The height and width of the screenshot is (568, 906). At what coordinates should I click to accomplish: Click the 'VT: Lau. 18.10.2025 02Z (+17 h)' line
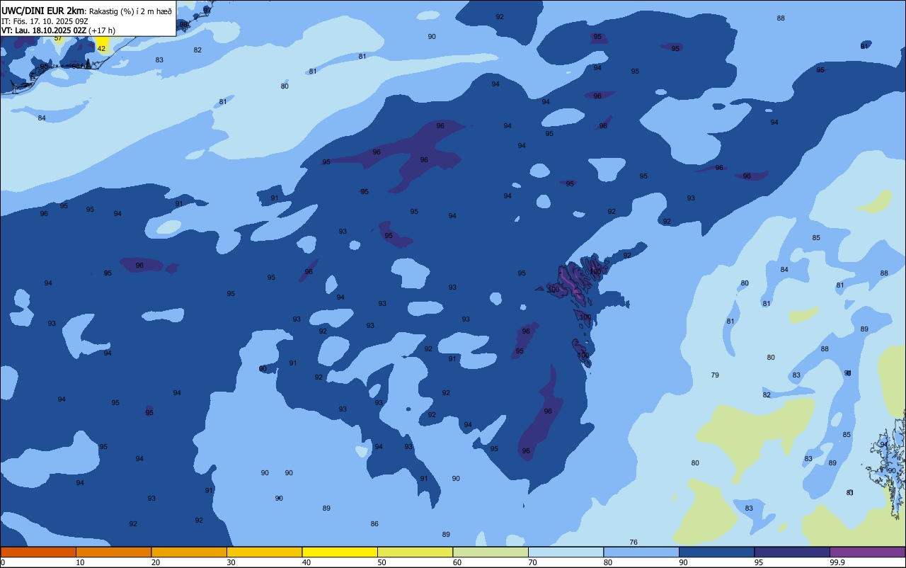(x=58, y=30)
